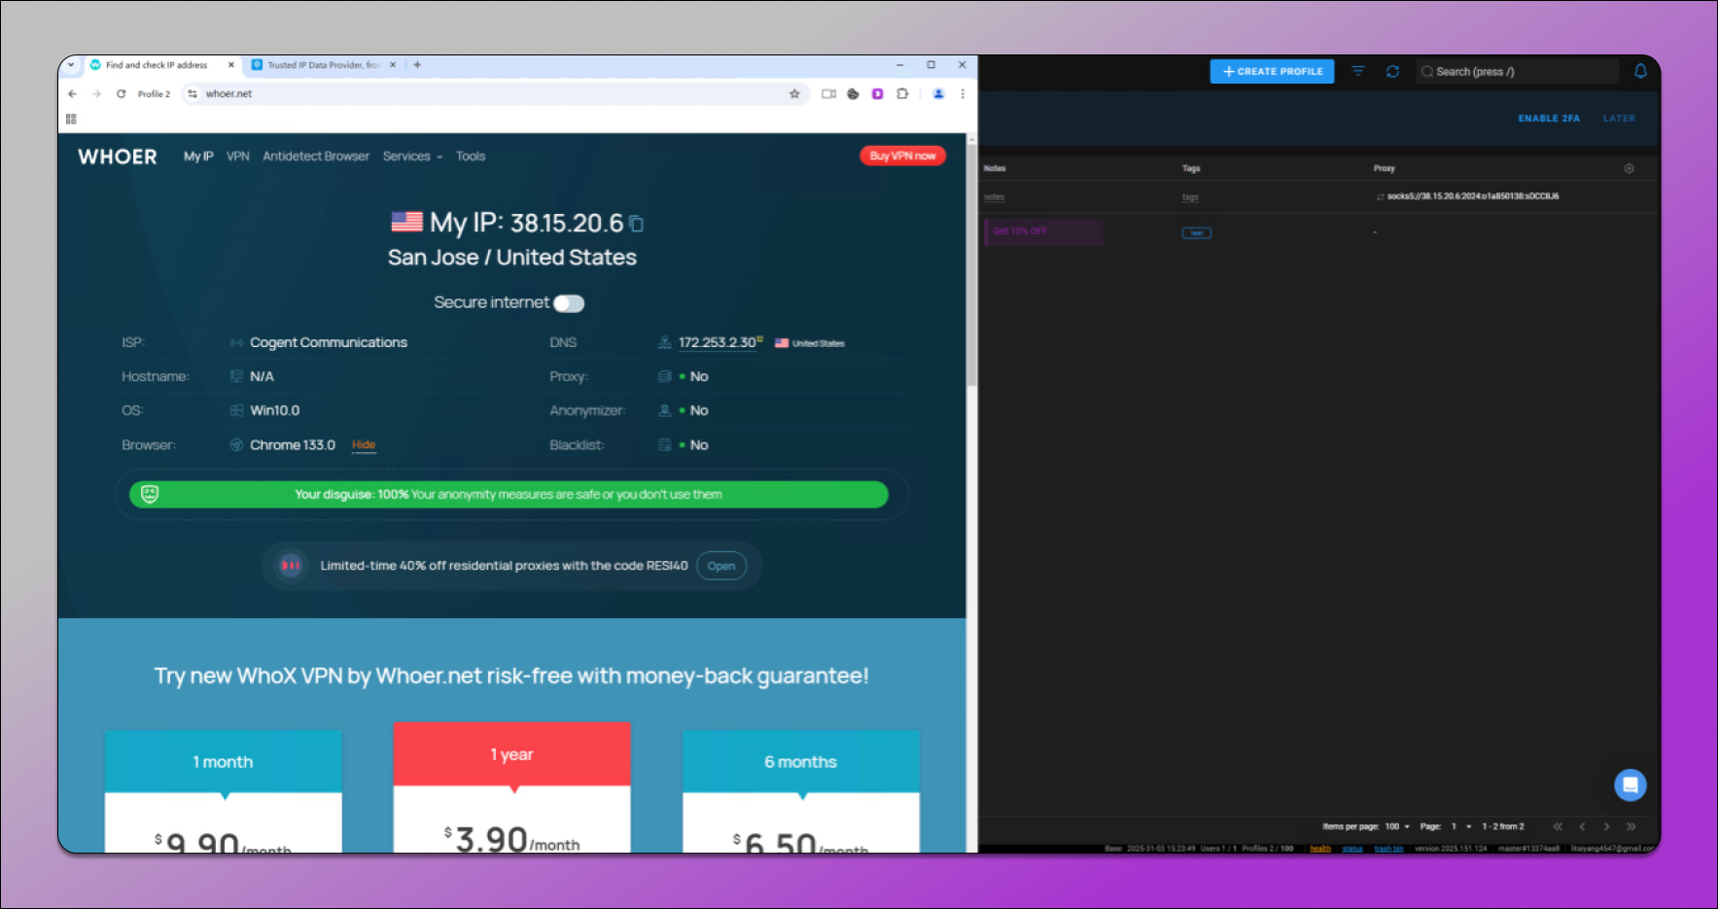The width and height of the screenshot is (1718, 909).
Task: Click the socks5 proxy address text
Action: pyautogui.click(x=1473, y=196)
